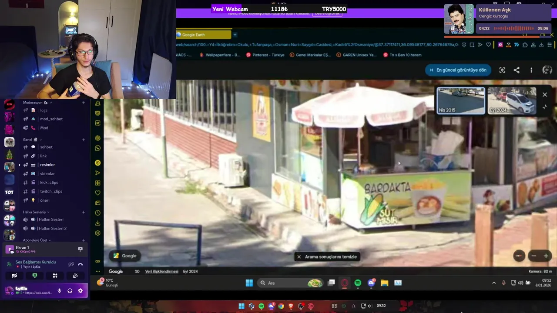Open WhatsApp in the Opera sidebar
Image resolution: width=557 pixels, height=313 pixels.
[97, 148]
